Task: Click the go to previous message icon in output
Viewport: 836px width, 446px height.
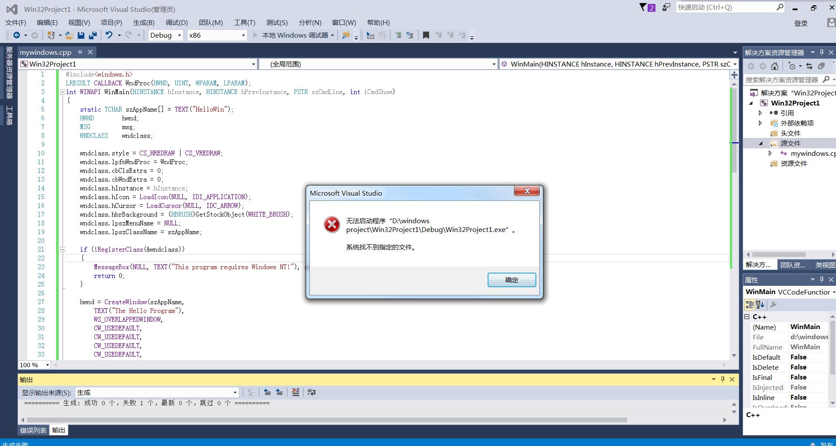Action: click(x=267, y=392)
